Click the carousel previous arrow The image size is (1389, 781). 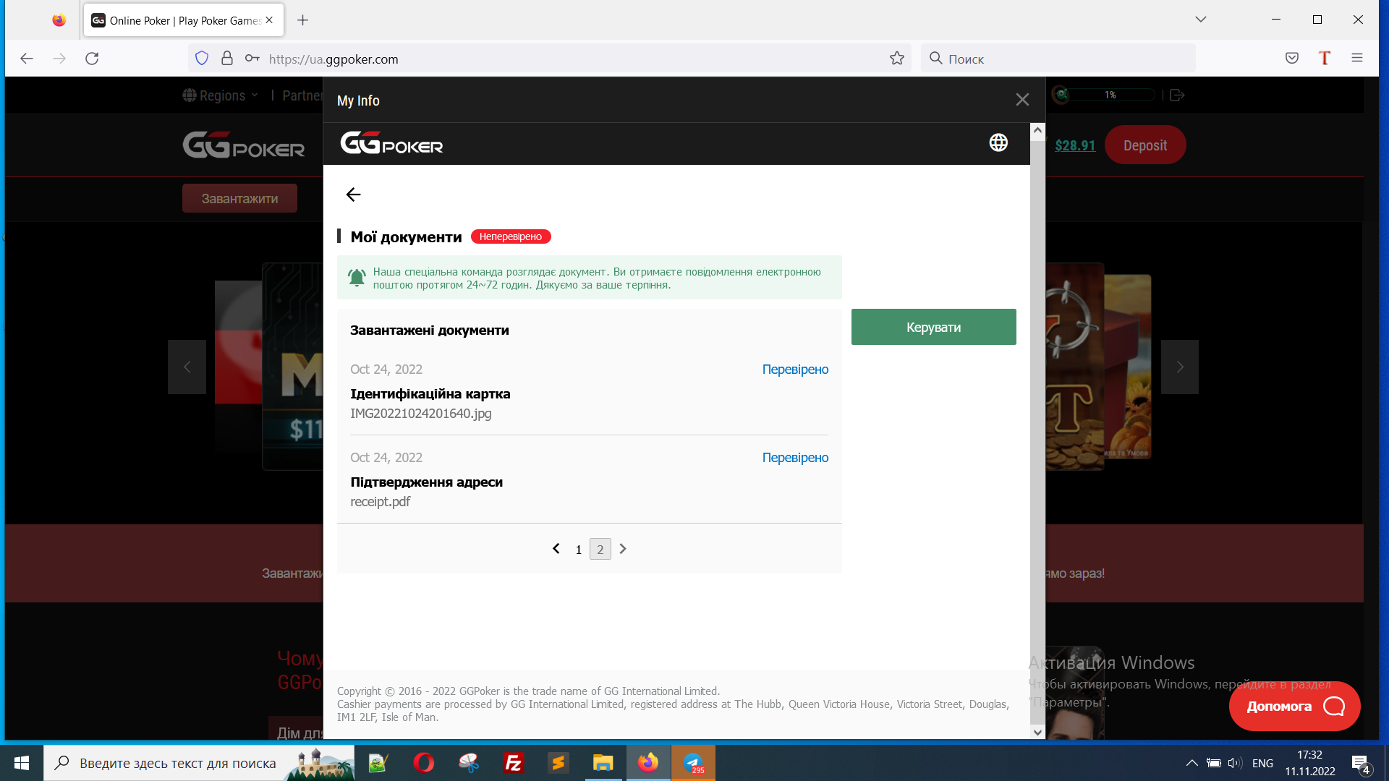pyautogui.click(x=187, y=367)
